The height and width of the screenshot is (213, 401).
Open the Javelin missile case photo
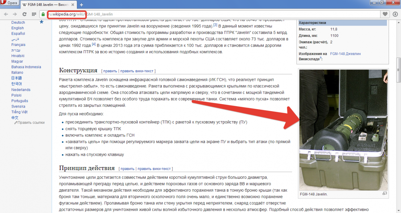[x=343, y=130]
